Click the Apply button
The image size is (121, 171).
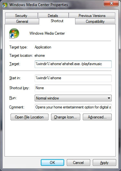coord(104,162)
